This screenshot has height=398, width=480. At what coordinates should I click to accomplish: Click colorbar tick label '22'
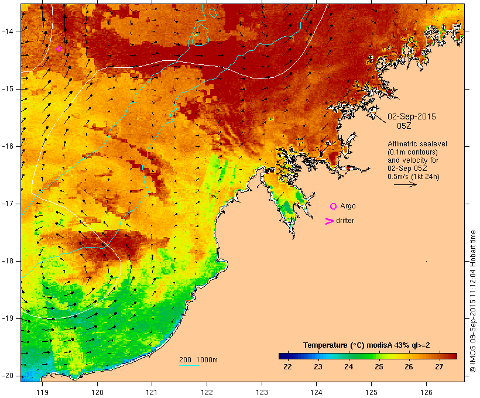(287, 367)
